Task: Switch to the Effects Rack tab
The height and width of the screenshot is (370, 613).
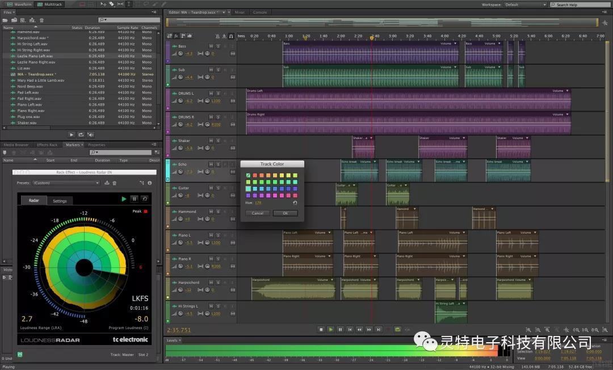Action: coord(47,145)
